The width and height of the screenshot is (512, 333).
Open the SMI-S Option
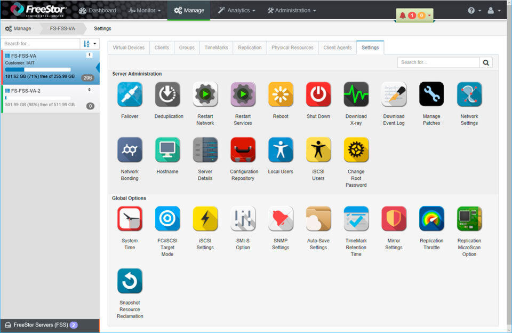tap(243, 219)
